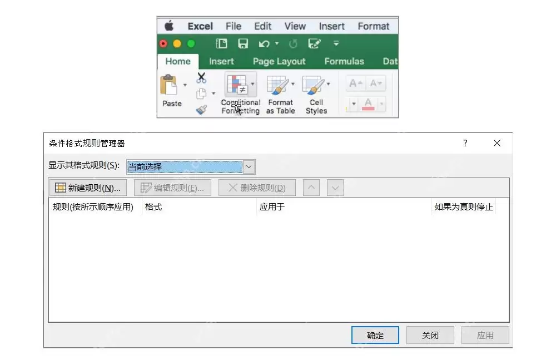556x364 pixels.
Task: Expand the quick access toolbar customize arrow
Action: click(x=336, y=43)
